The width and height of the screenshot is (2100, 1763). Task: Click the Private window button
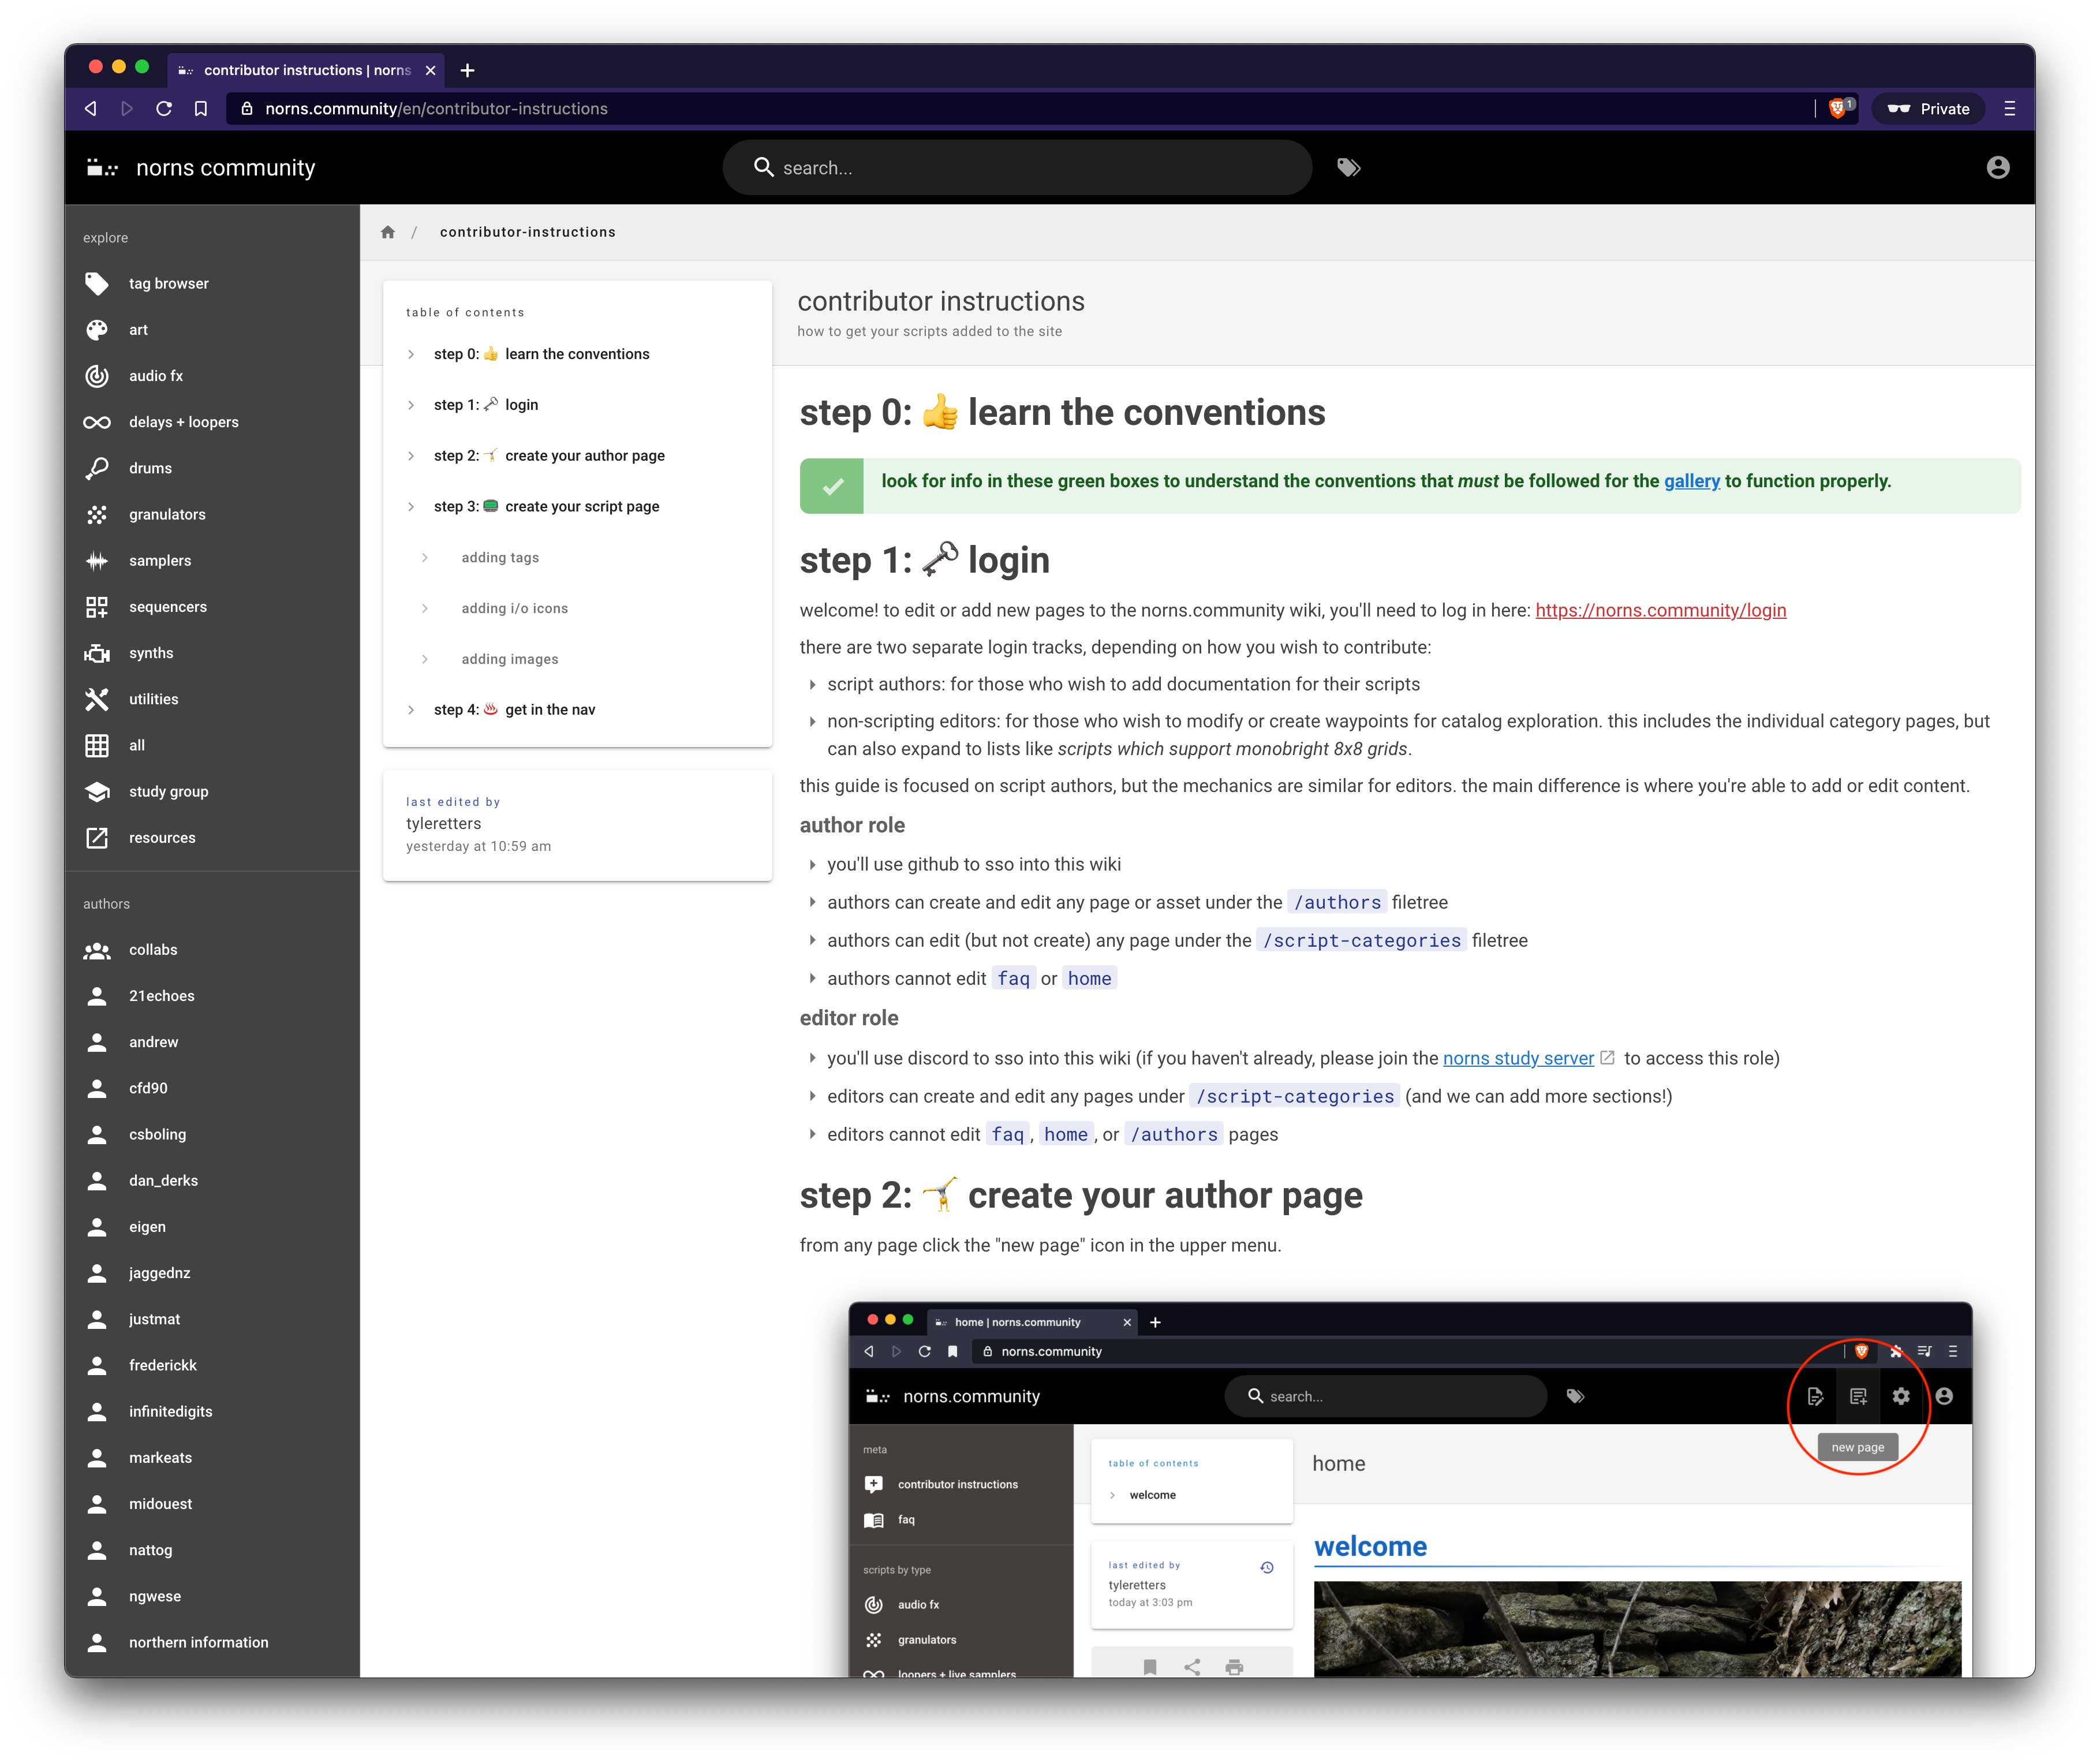tap(1928, 109)
